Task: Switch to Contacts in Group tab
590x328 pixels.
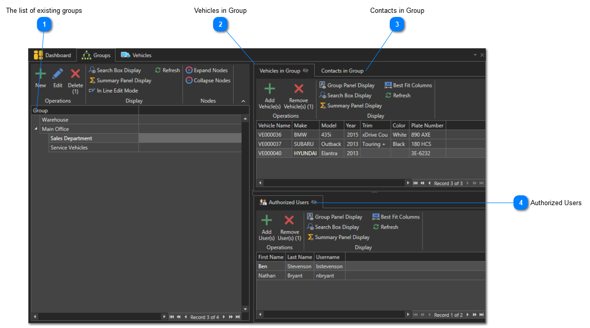Action: 342,71
